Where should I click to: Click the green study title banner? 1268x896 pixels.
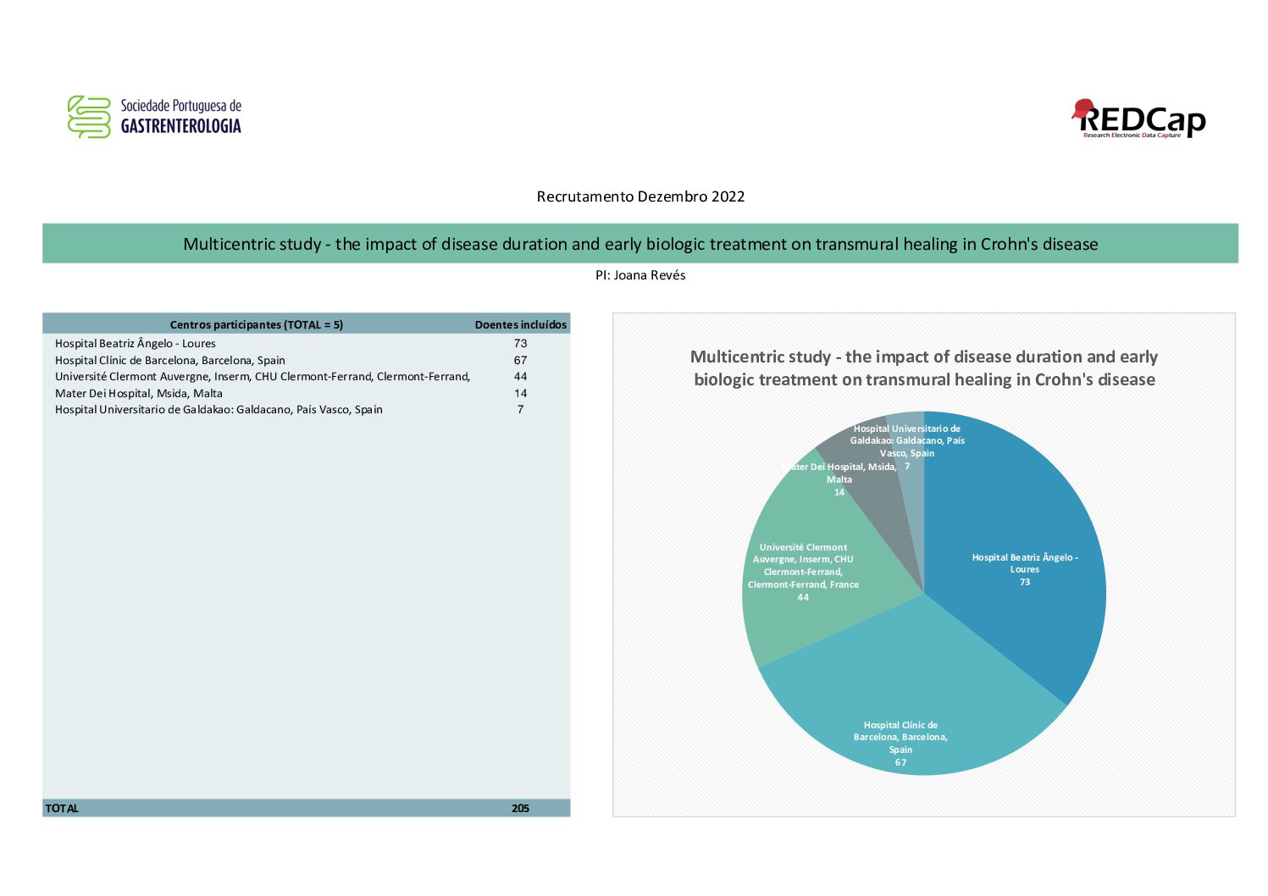pyautogui.click(x=640, y=244)
